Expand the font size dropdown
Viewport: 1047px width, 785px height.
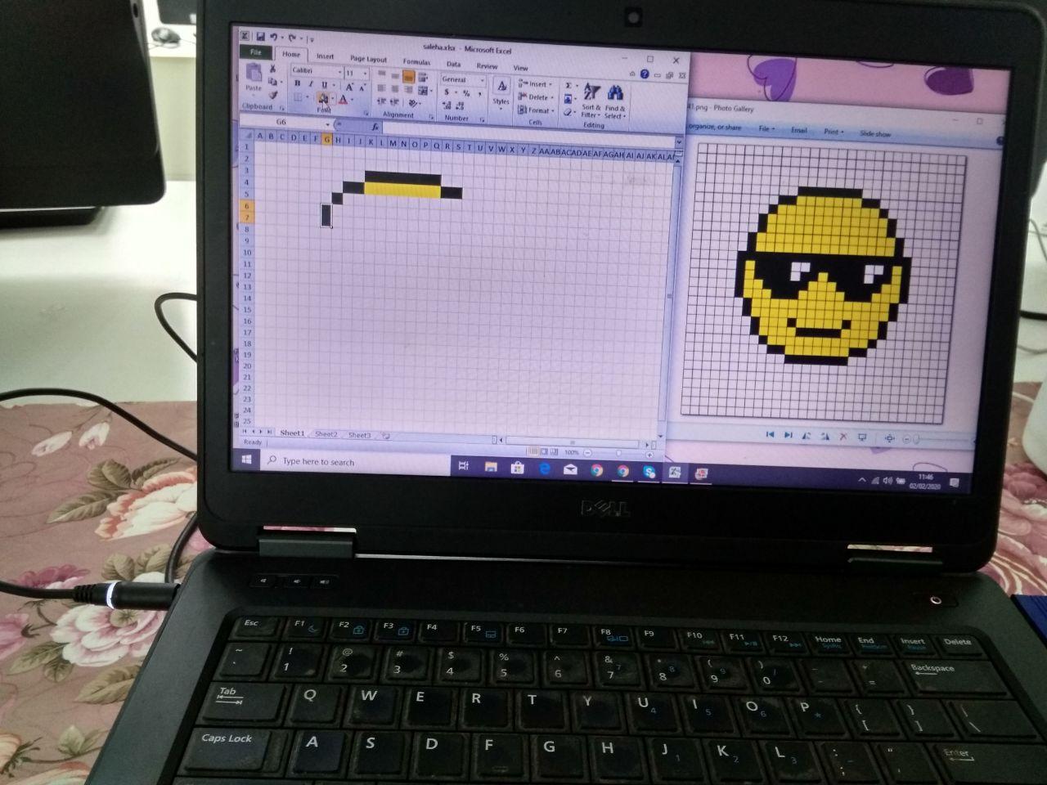coord(365,74)
